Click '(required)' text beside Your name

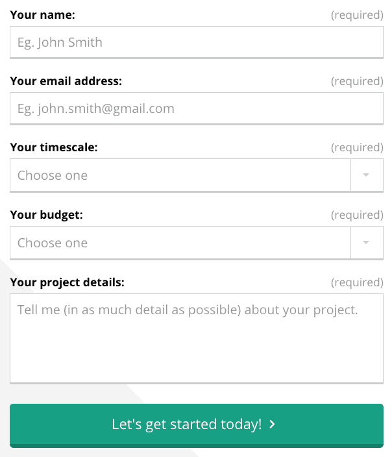357,15
